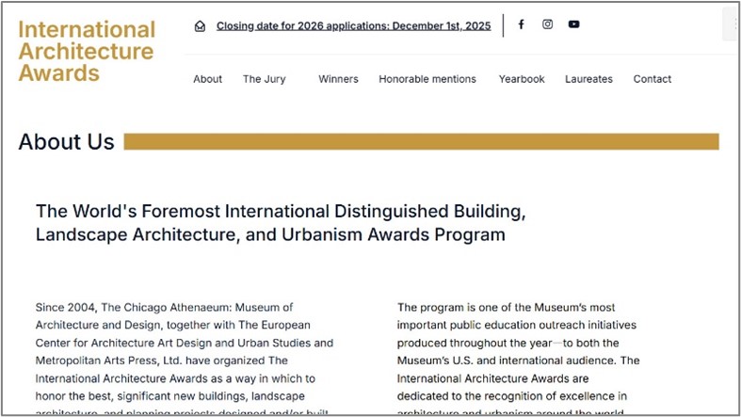Click the Instagram icon in header

[547, 24]
